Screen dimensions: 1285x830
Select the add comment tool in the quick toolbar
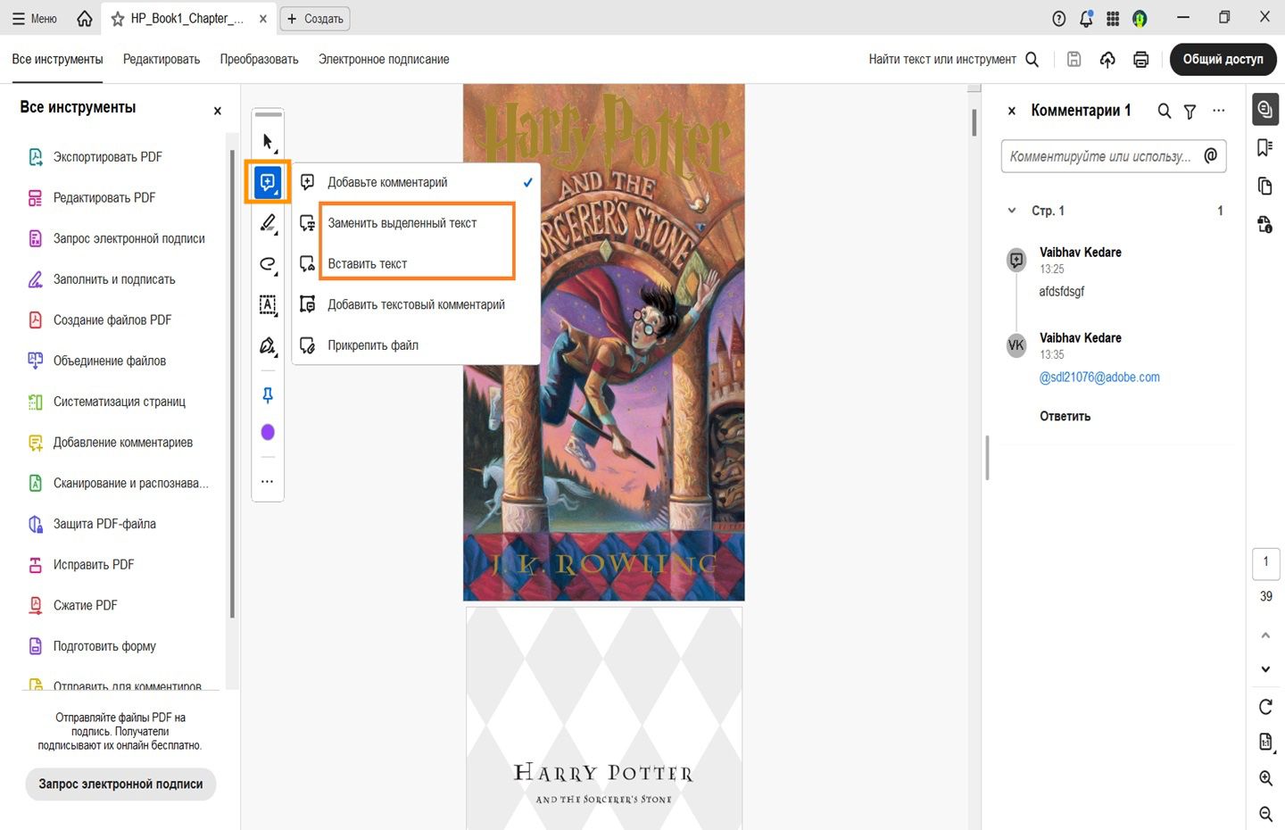click(268, 182)
